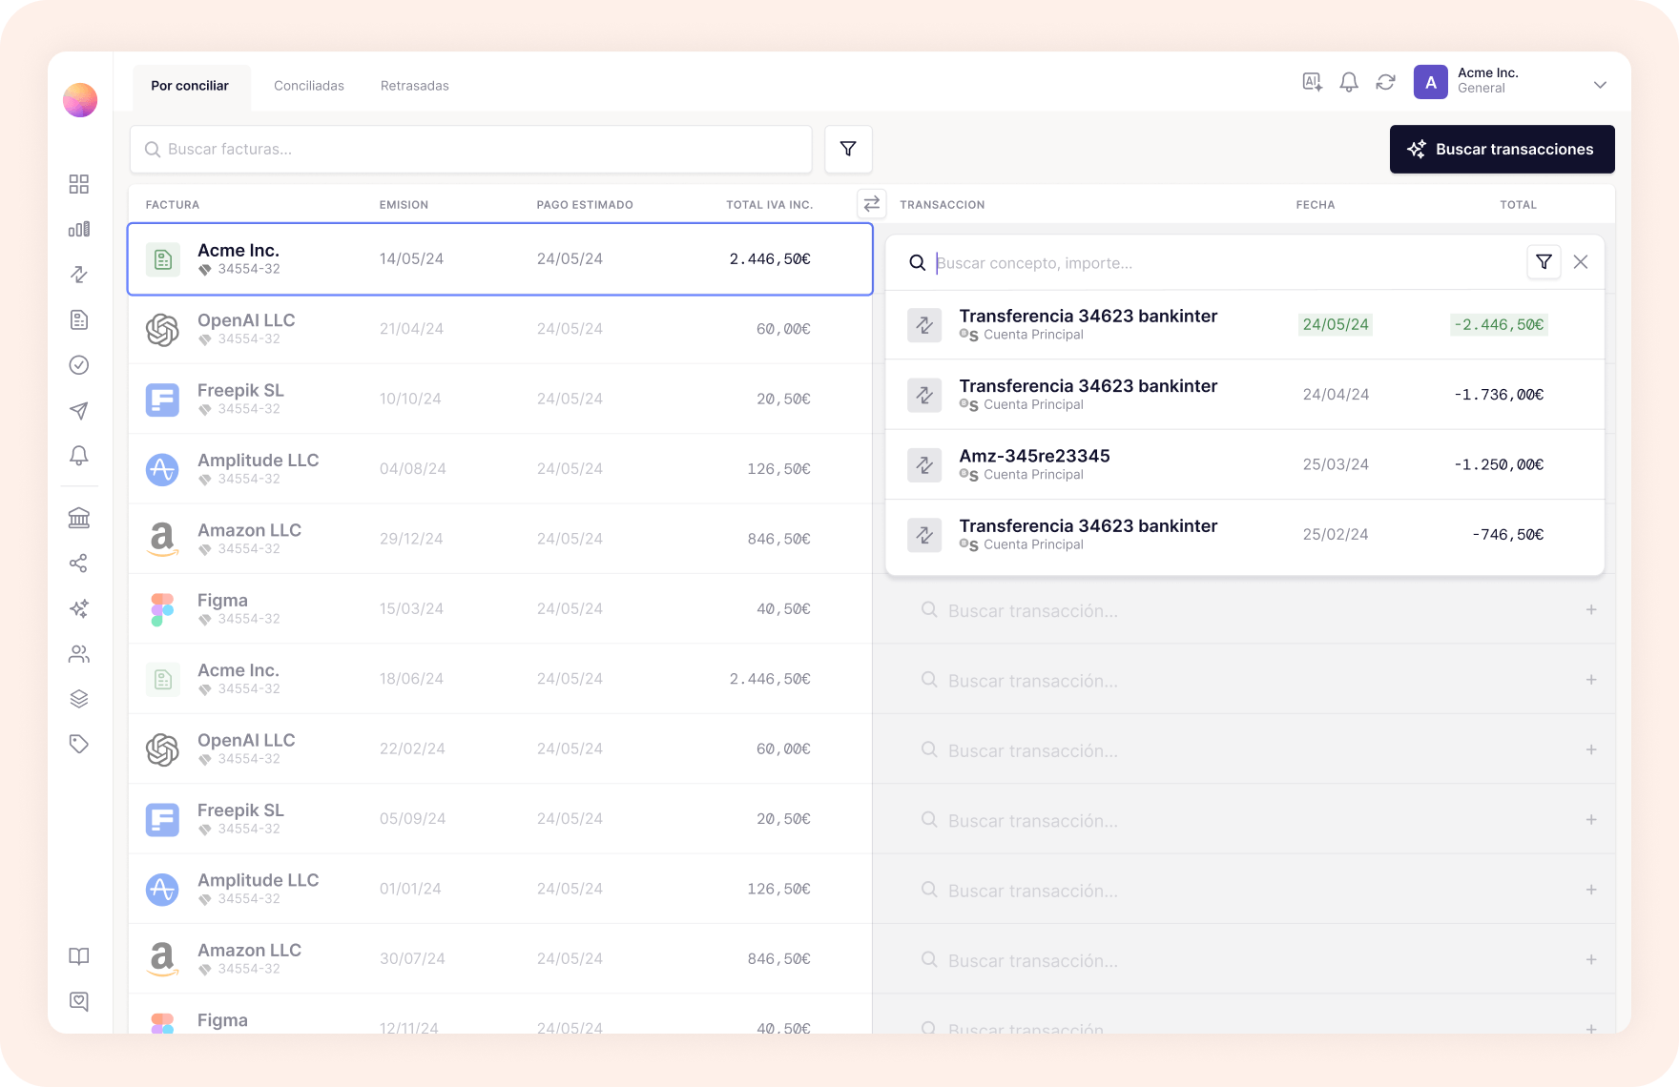Open the invoice filter funnel button
The width and height of the screenshot is (1679, 1087).
[848, 149]
